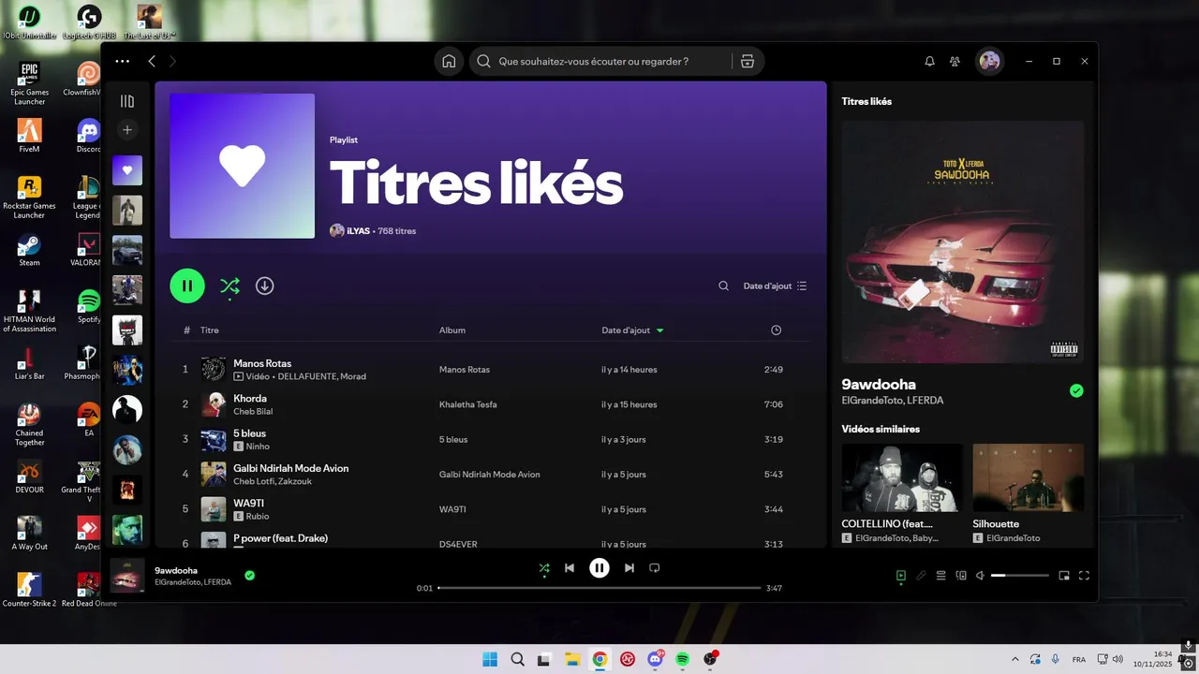The image size is (1199, 674).
Task: Download the playlist with arrow icon
Action: tap(265, 286)
